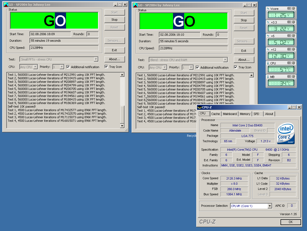Click the Start Time field showing 02.08.2006 18:10
Image resolution: width=307 pixels, height=231 pixels.
(180, 35)
